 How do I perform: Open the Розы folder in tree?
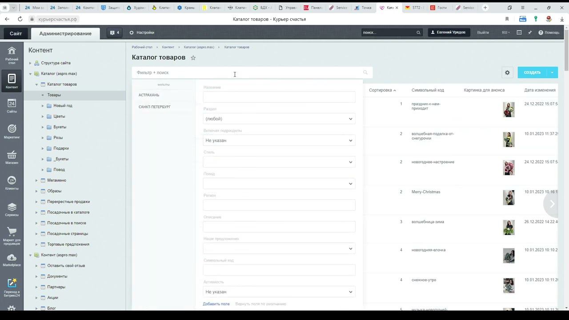[58, 138]
